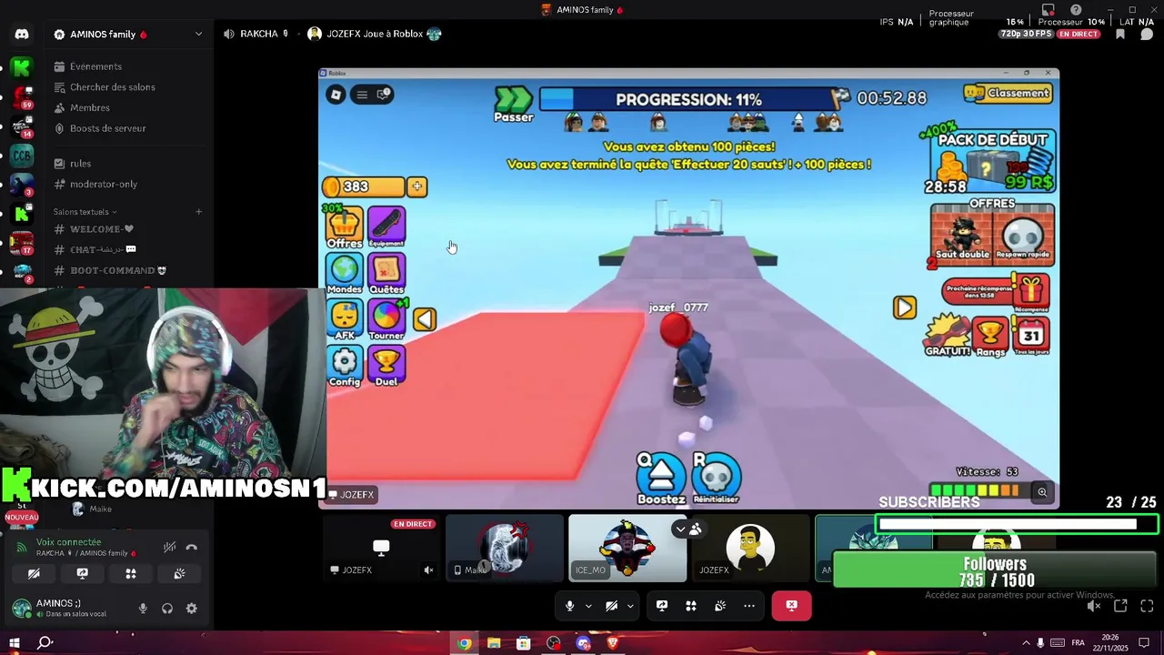The image size is (1164, 655).
Task: Open the CCB server icon
Action: [22, 156]
